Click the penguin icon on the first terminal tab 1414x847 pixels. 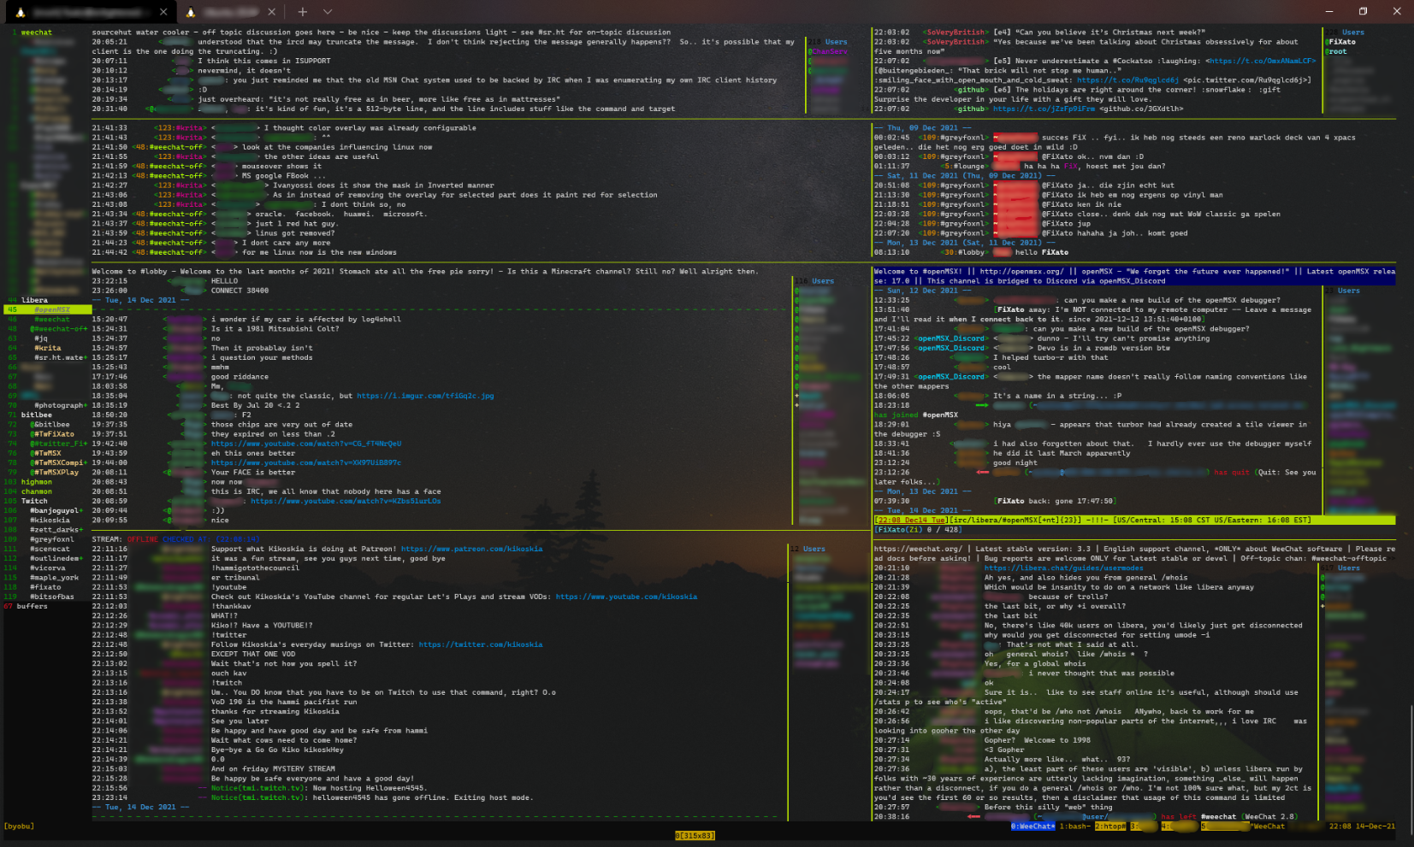pyautogui.click(x=21, y=12)
